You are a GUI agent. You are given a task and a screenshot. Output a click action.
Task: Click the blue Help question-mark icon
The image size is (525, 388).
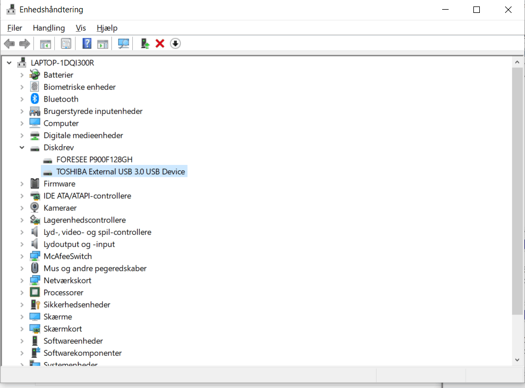click(x=87, y=44)
